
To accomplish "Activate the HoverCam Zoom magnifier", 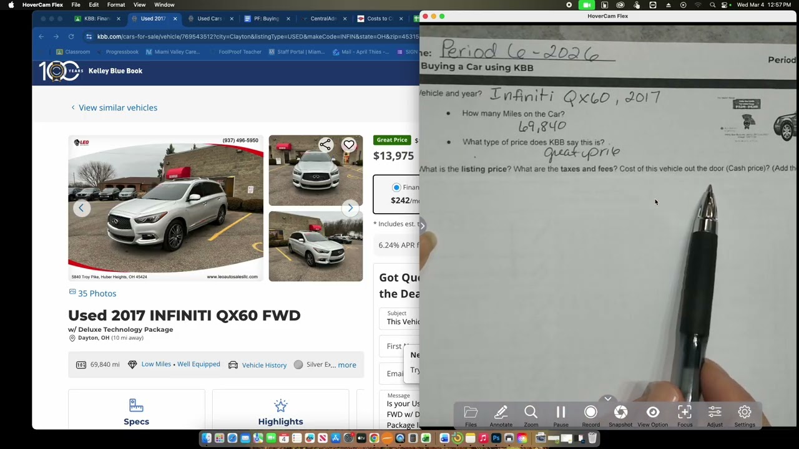I will pyautogui.click(x=531, y=416).
